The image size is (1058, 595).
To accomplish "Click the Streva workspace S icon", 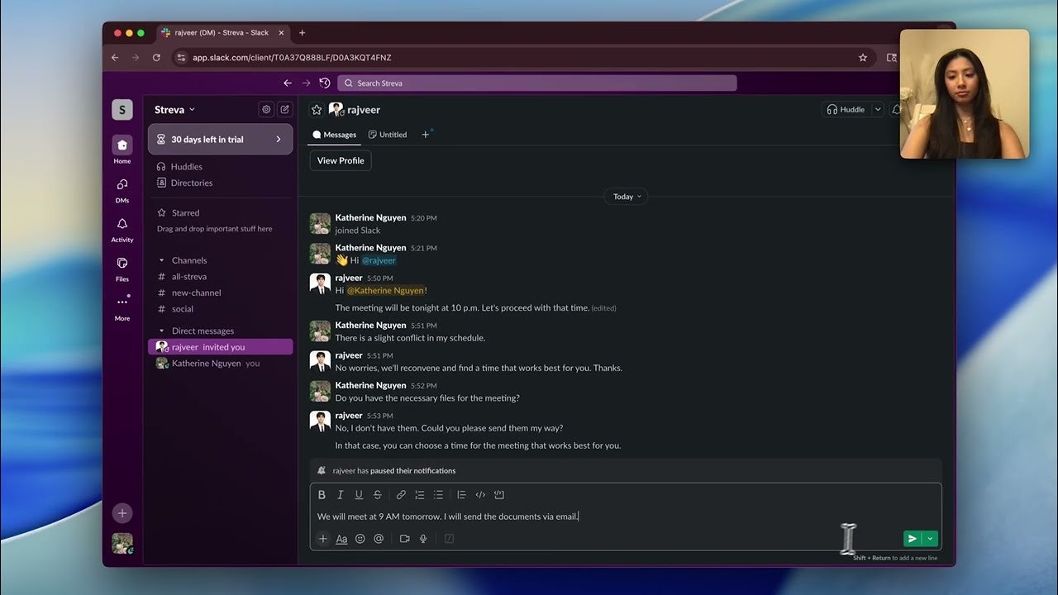I will click(x=122, y=110).
